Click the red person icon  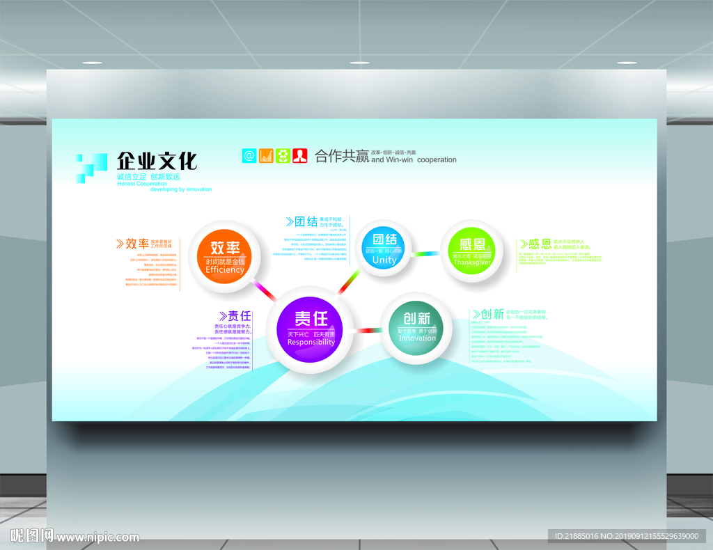299,156
